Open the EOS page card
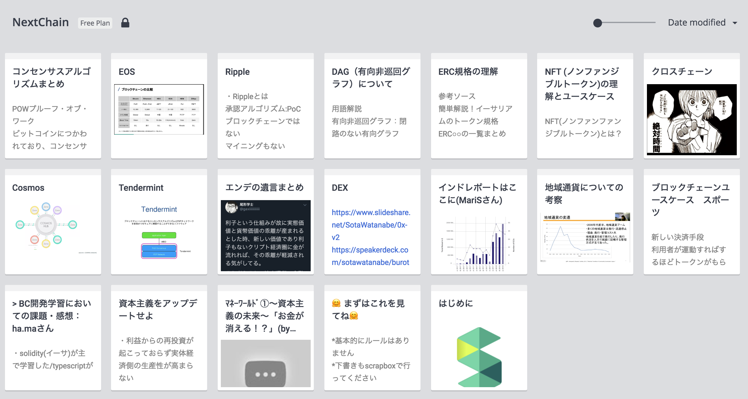Image resolution: width=748 pixels, height=399 pixels. pos(159,106)
